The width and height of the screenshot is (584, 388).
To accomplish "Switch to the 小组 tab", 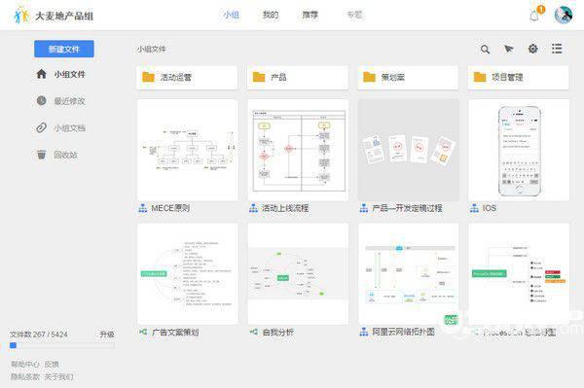I will click(x=231, y=15).
